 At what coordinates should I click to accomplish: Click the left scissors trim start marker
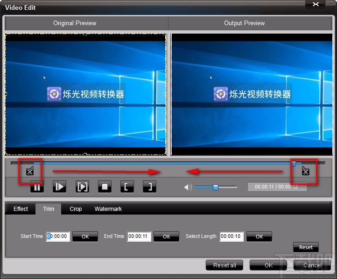coord(30,171)
